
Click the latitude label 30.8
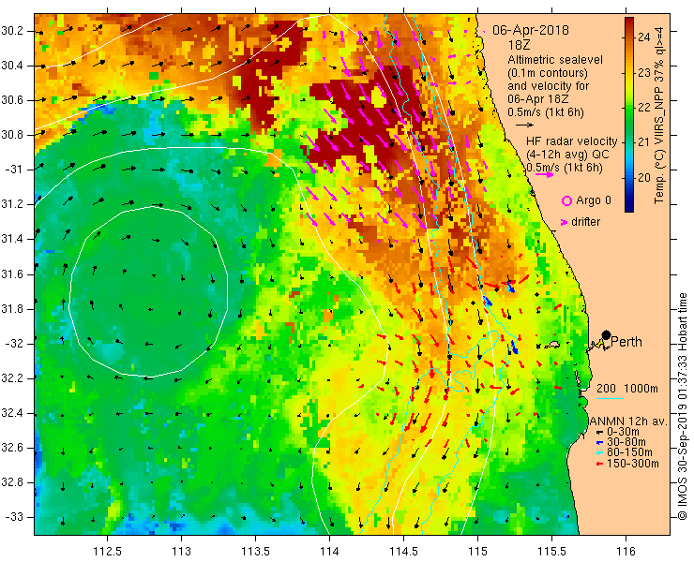tap(12, 135)
